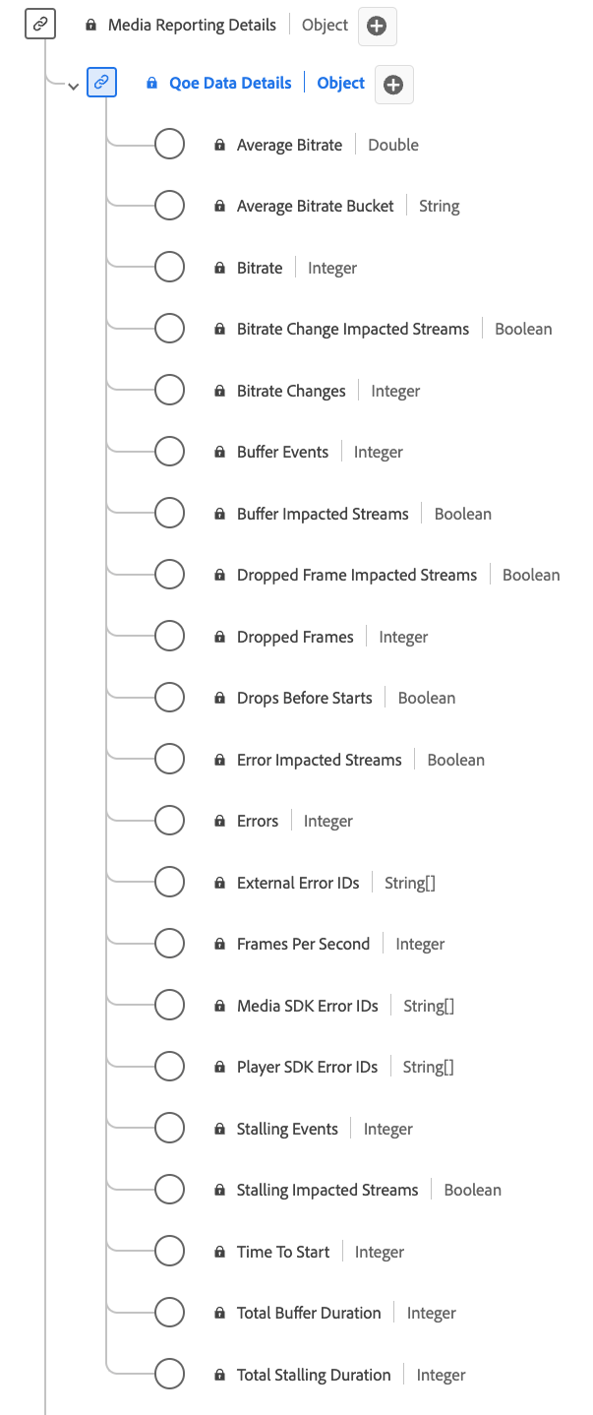Click the reference link icon beside Media Reporting Details
Viewport: 593px width, 1415px height.
39,23
